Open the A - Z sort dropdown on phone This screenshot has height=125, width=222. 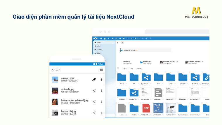click(56, 69)
